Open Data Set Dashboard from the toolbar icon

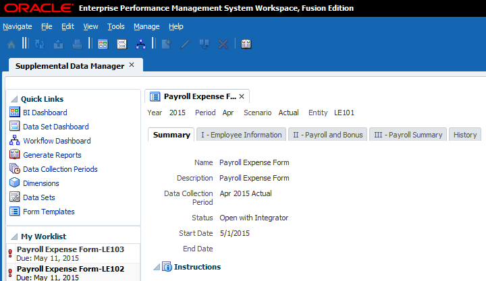point(122,44)
